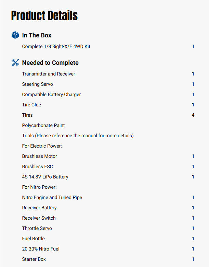The image size is (209, 267).
Task: Click the Product Details heading
Action: pyautogui.click(x=44, y=16)
